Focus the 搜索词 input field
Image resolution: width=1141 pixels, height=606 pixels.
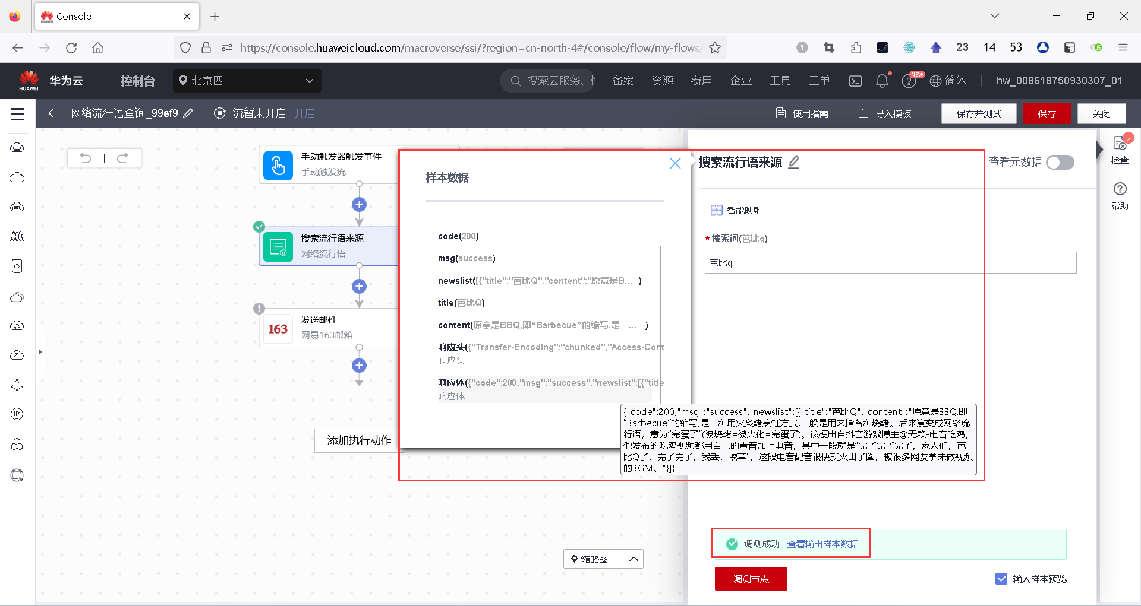click(890, 262)
